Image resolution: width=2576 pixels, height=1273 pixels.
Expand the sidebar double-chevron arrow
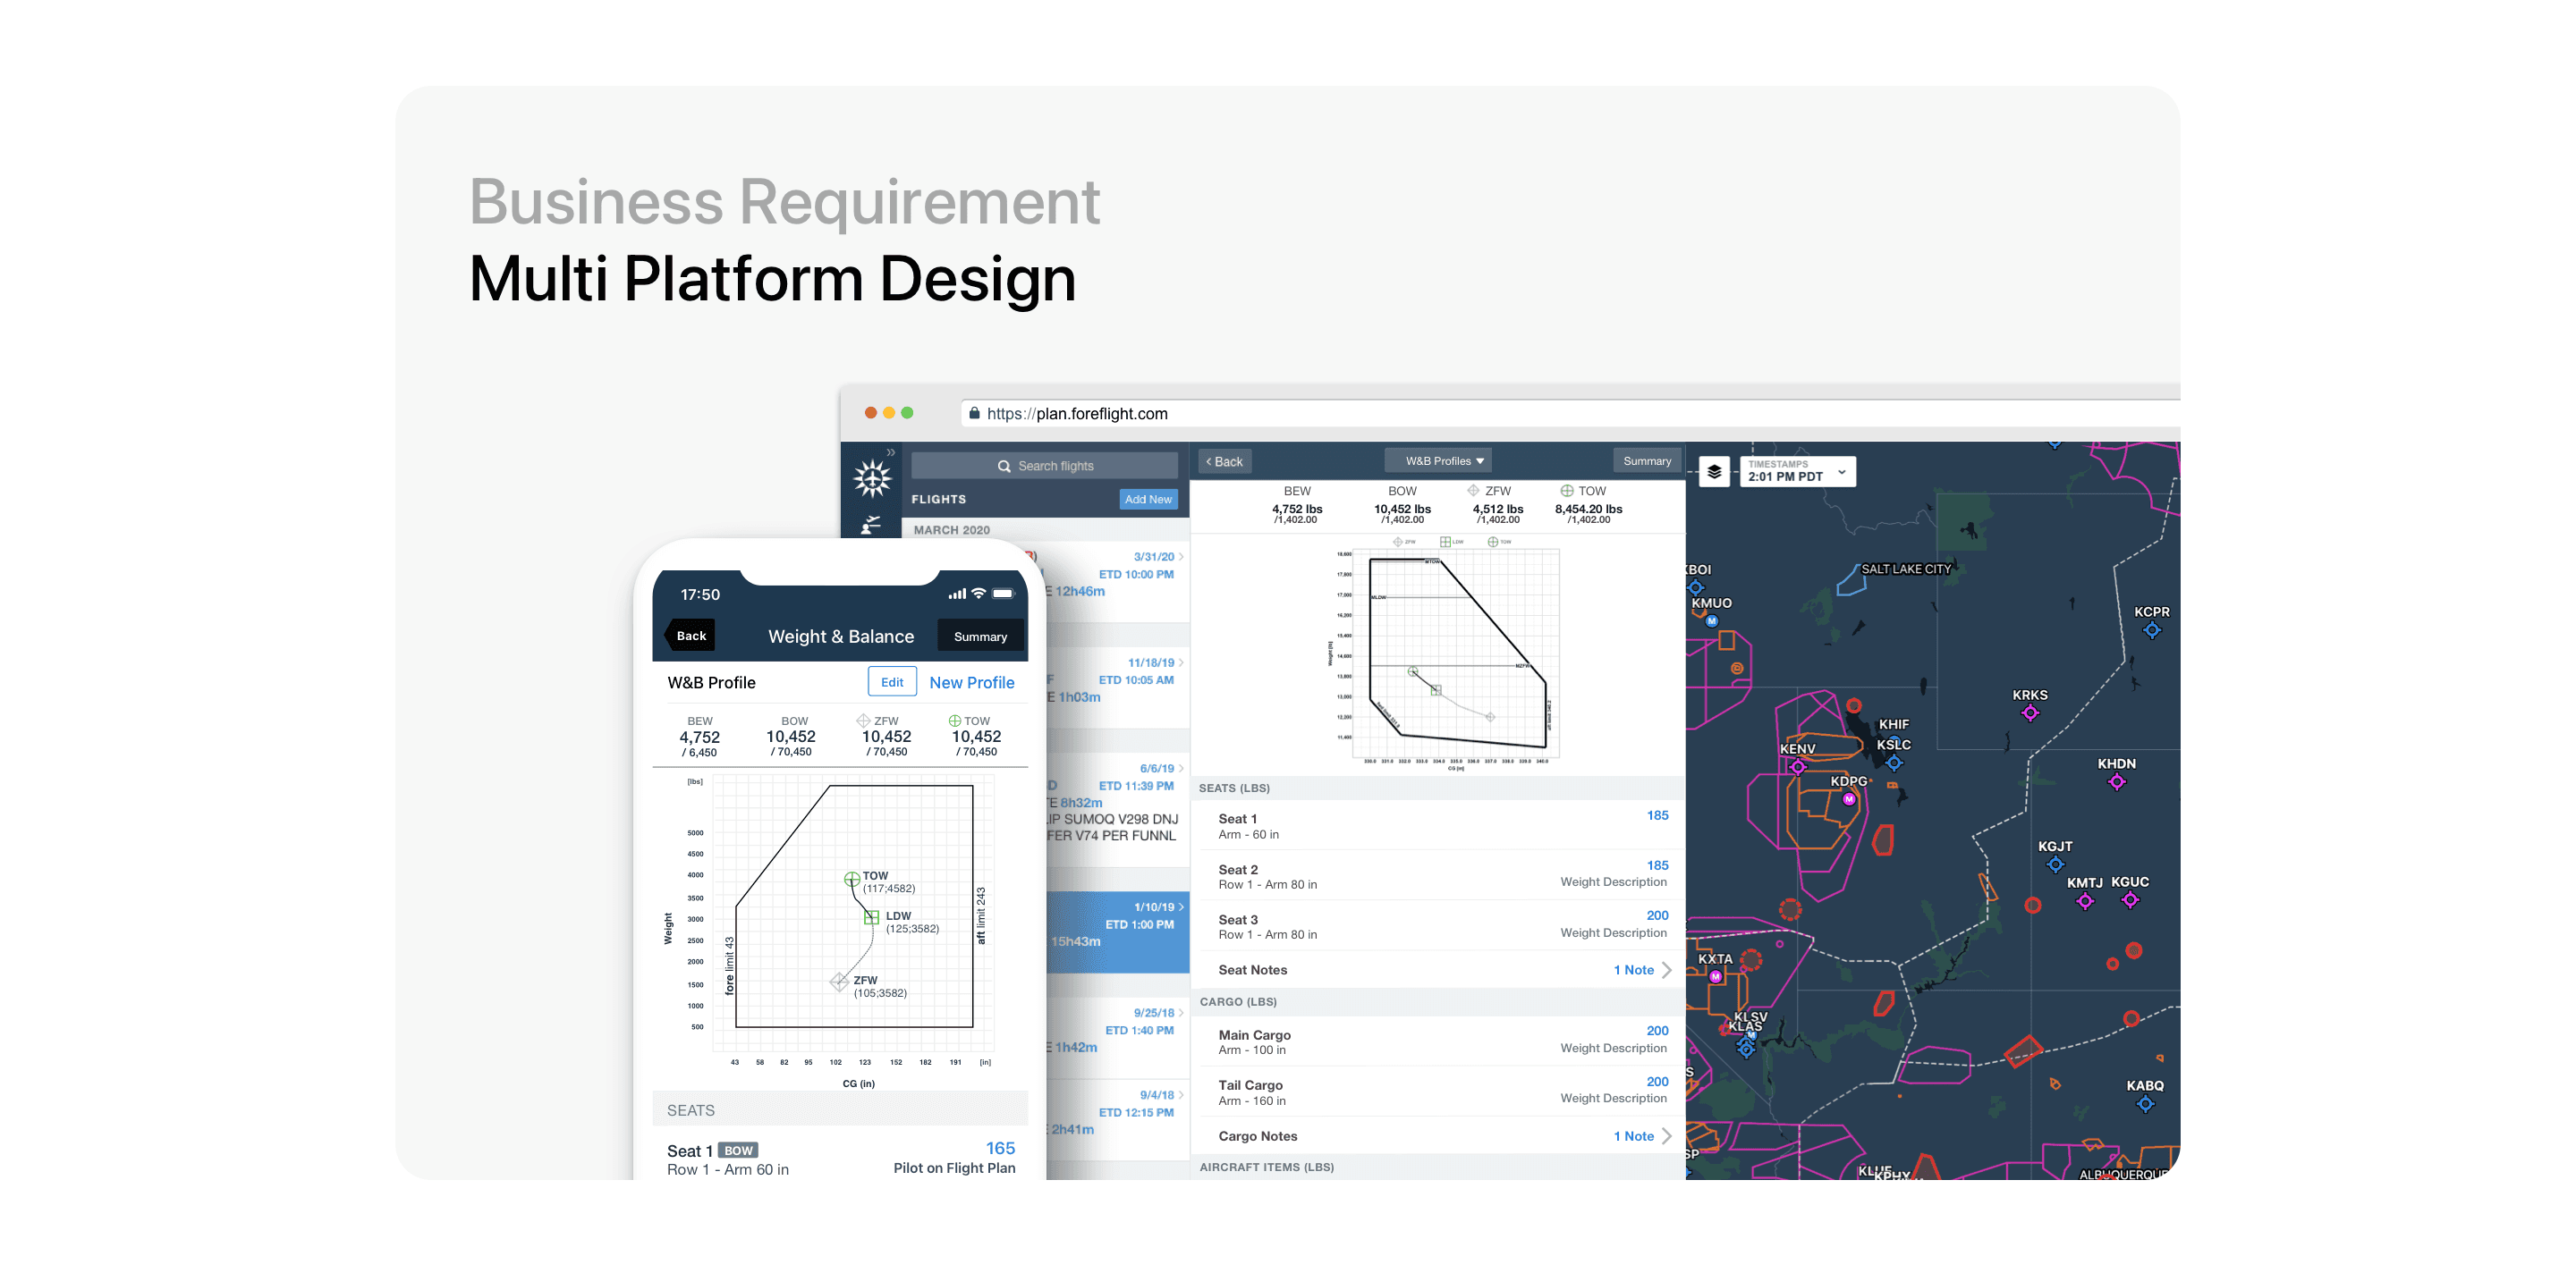pyautogui.click(x=890, y=452)
